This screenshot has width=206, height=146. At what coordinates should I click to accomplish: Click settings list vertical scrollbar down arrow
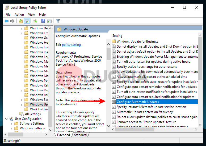click(200, 125)
